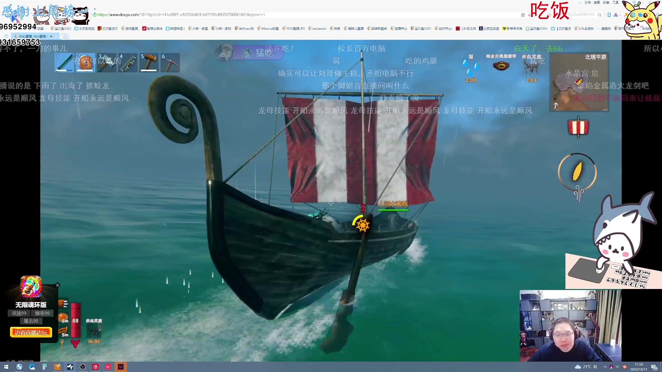This screenshot has height=372, width=662.
Task: Open a new browser tab
Action: [66, 36]
